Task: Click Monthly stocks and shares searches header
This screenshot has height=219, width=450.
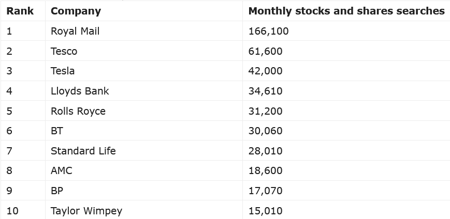Action: pos(346,11)
